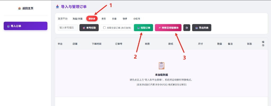Click the 材质 column header
The image size is (271, 106).
147,44
